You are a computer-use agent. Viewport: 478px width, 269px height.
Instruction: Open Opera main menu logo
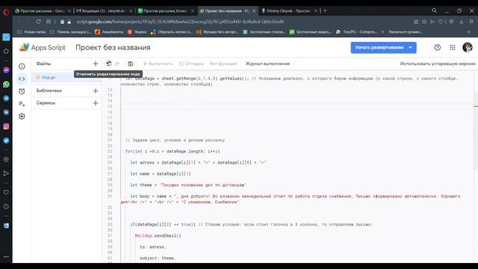coord(6,12)
